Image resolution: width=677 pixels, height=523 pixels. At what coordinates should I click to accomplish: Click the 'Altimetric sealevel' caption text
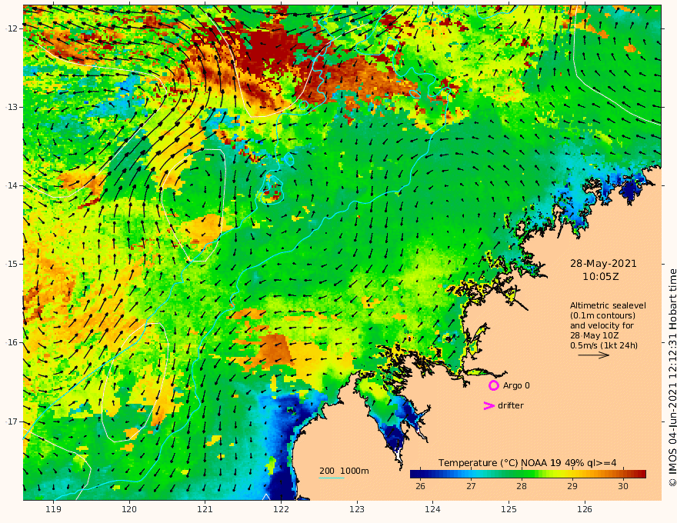click(608, 305)
